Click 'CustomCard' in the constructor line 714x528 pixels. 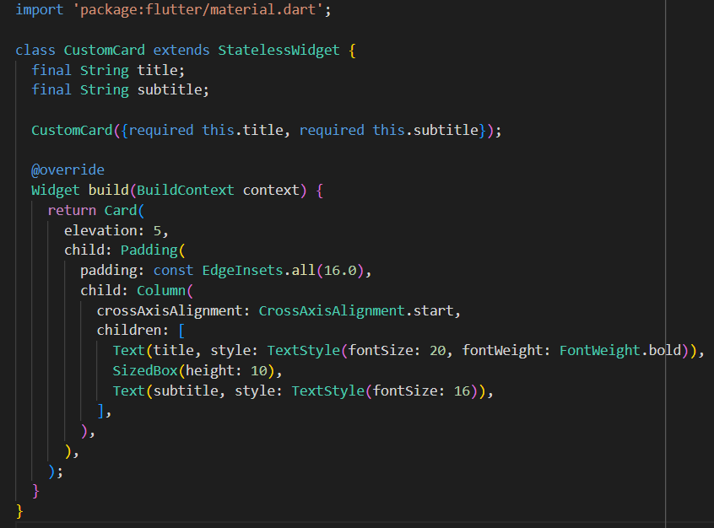click(72, 130)
